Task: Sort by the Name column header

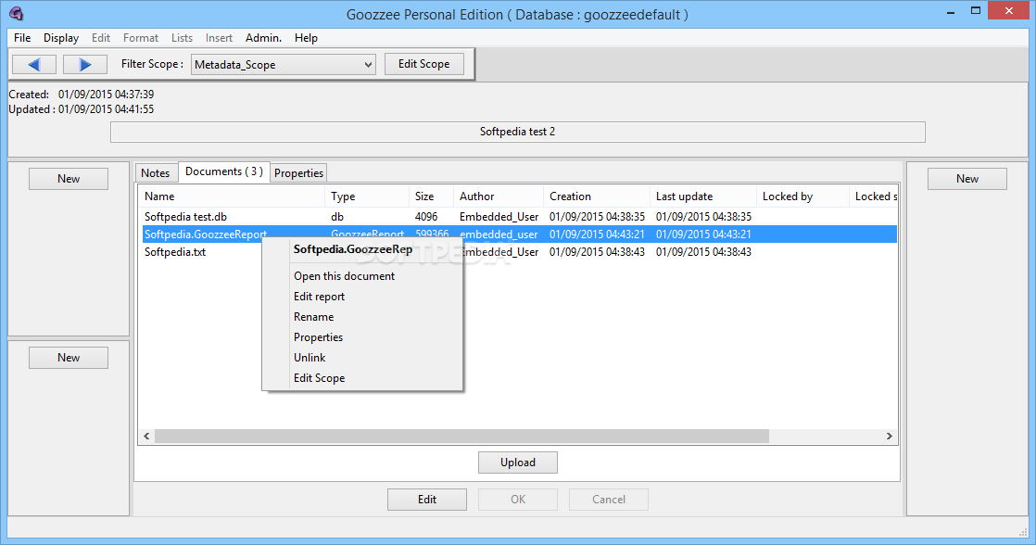Action: tap(232, 196)
